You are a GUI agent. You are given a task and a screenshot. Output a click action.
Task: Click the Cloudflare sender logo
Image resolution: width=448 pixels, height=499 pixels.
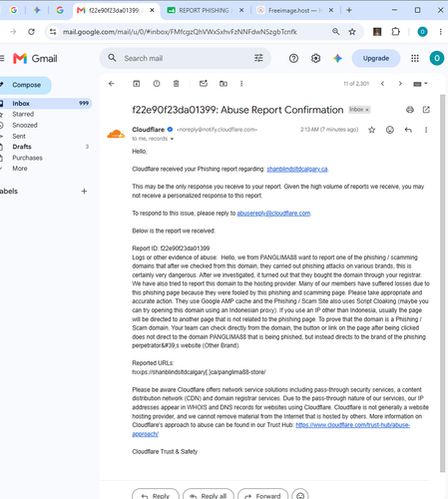click(116, 134)
